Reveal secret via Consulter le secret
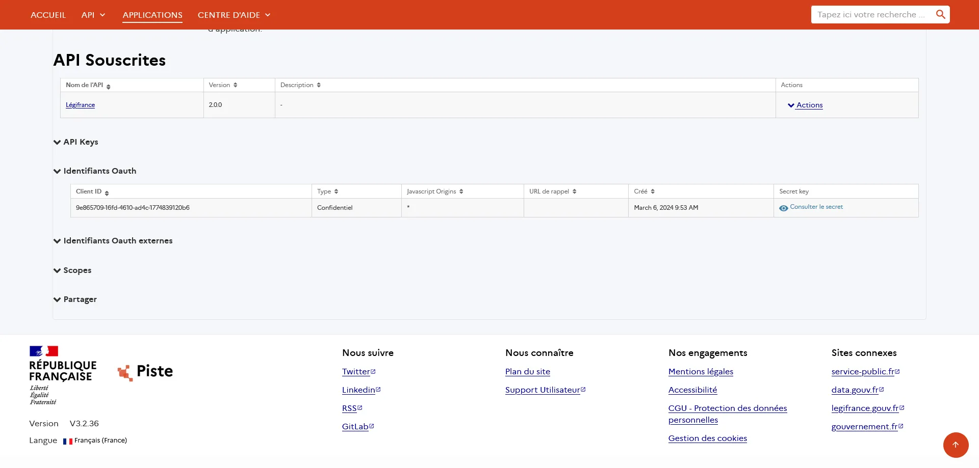The height and width of the screenshot is (468, 979). coord(816,207)
